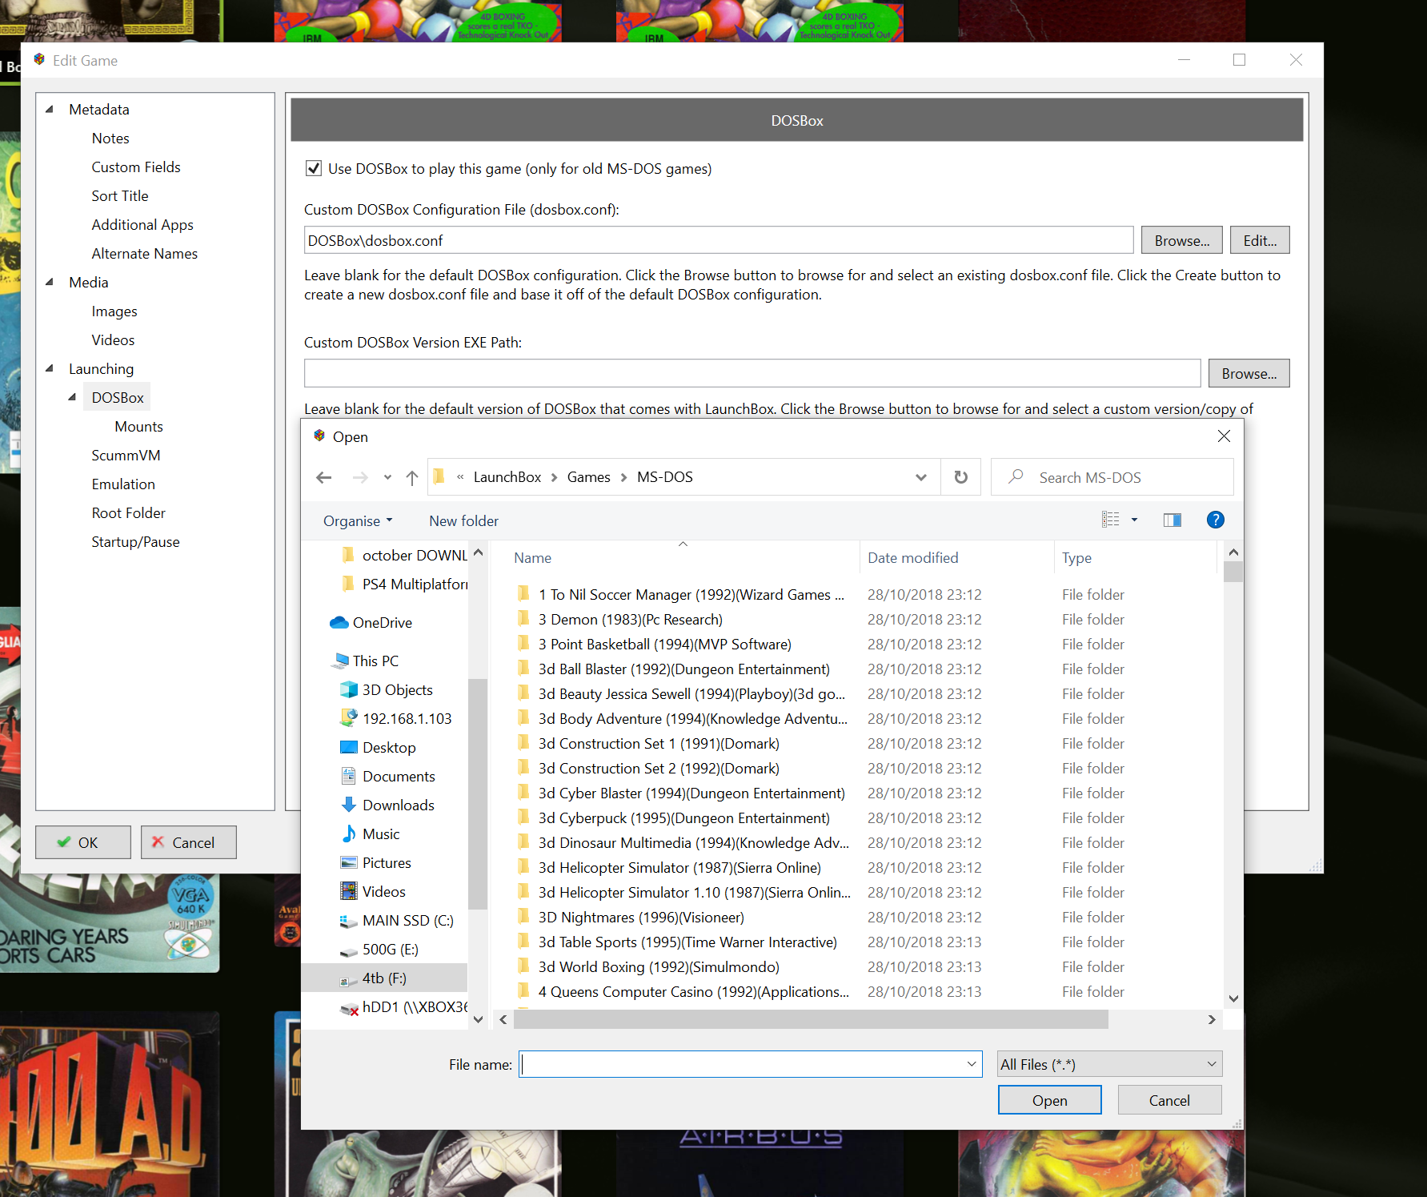The width and height of the screenshot is (1427, 1197).
Task: Click Cancel in Edit Game window
Action: 189,842
